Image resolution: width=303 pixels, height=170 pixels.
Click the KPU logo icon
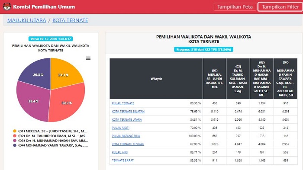pos(7,6)
